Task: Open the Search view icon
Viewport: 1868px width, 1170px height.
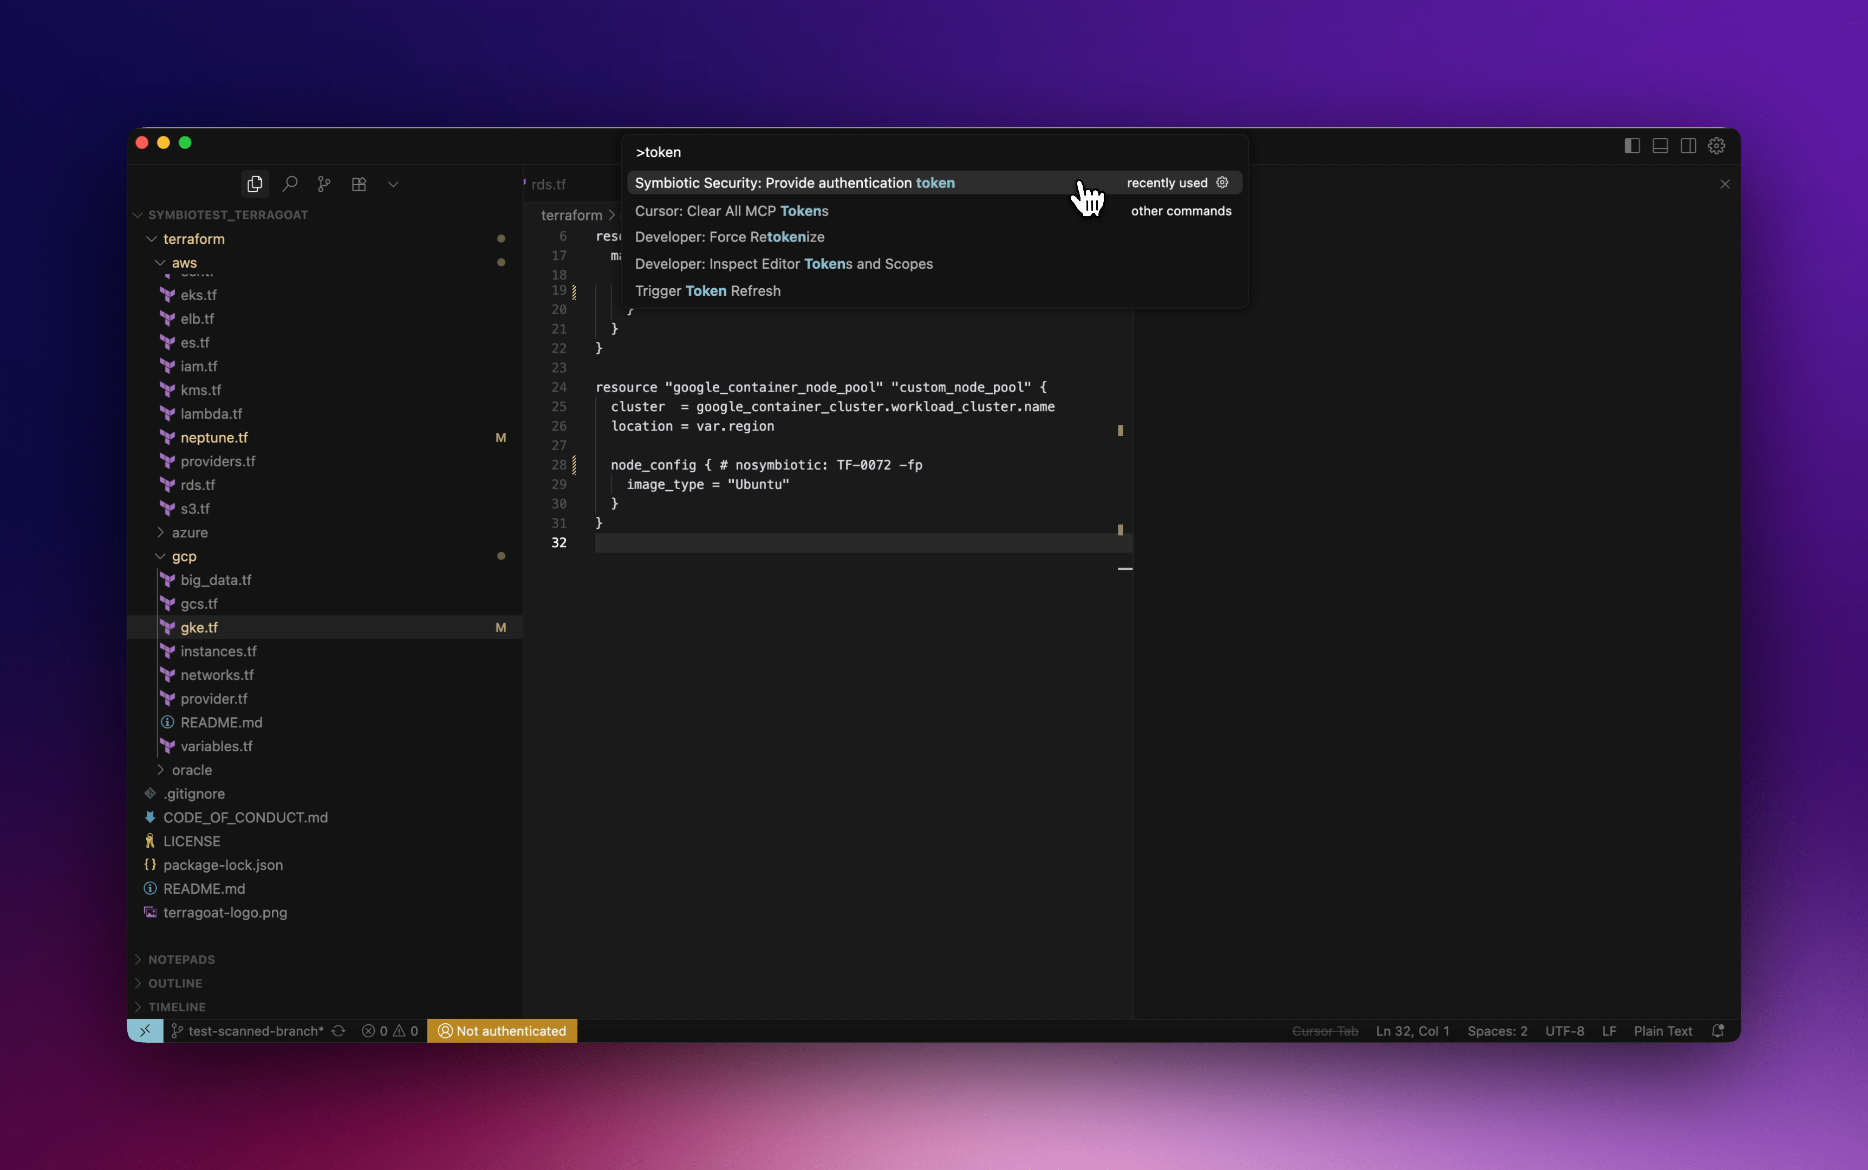Action: [290, 184]
